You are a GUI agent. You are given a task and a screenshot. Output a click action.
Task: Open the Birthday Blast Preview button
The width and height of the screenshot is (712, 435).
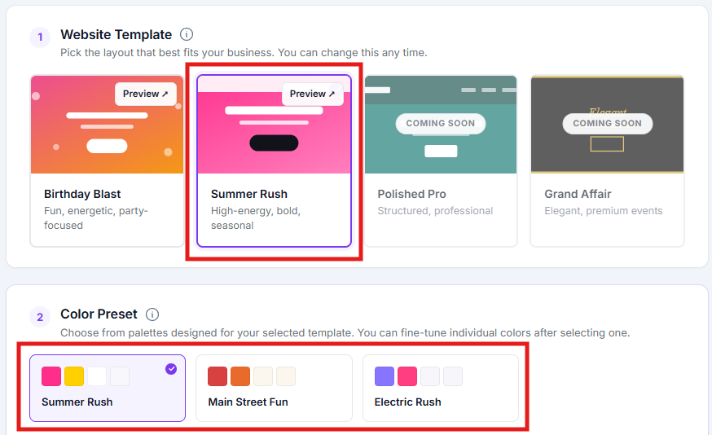click(x=145, y=94)
